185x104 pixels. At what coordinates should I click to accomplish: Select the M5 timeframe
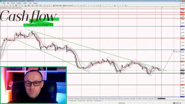point(78,5)
